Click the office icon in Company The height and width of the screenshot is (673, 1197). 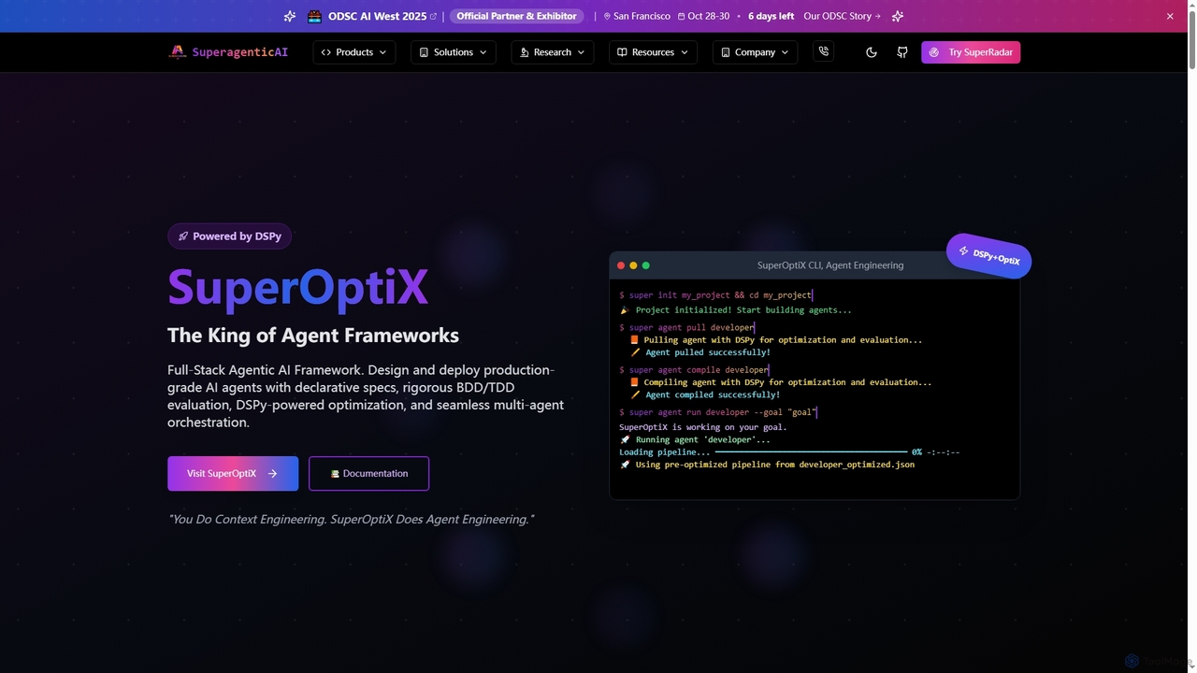725,52
